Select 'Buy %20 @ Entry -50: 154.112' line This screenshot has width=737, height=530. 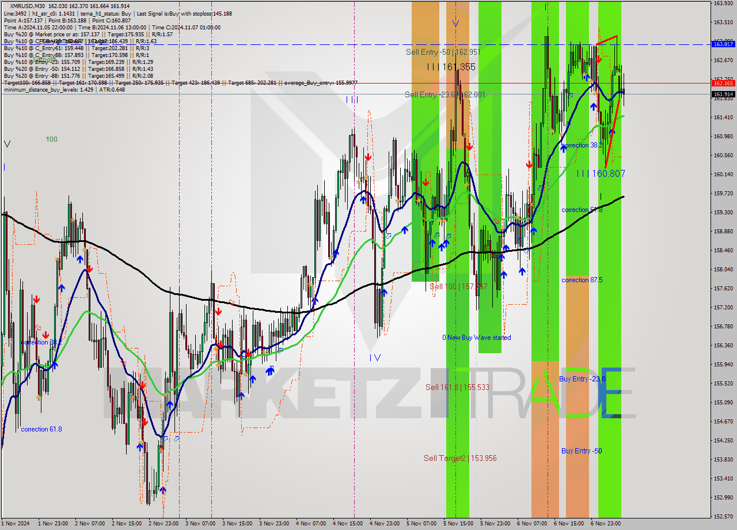tap(78, 69)
